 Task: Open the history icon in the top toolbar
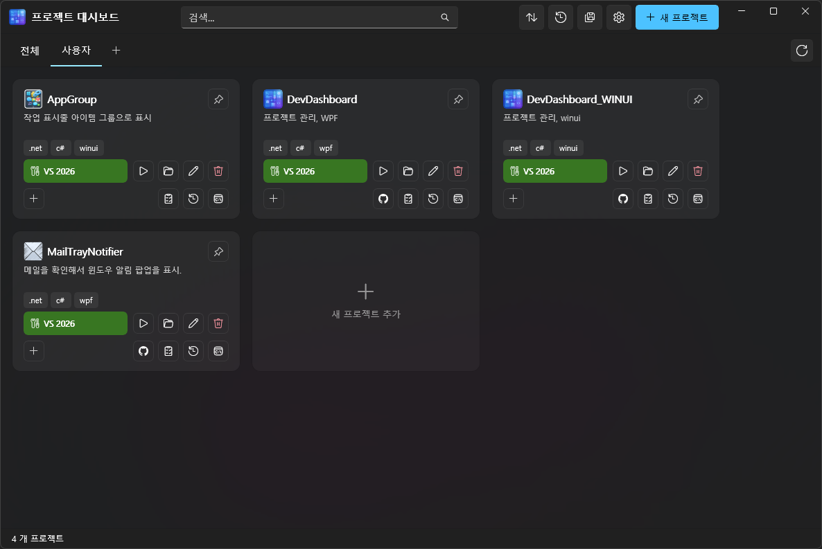(561, 17)
